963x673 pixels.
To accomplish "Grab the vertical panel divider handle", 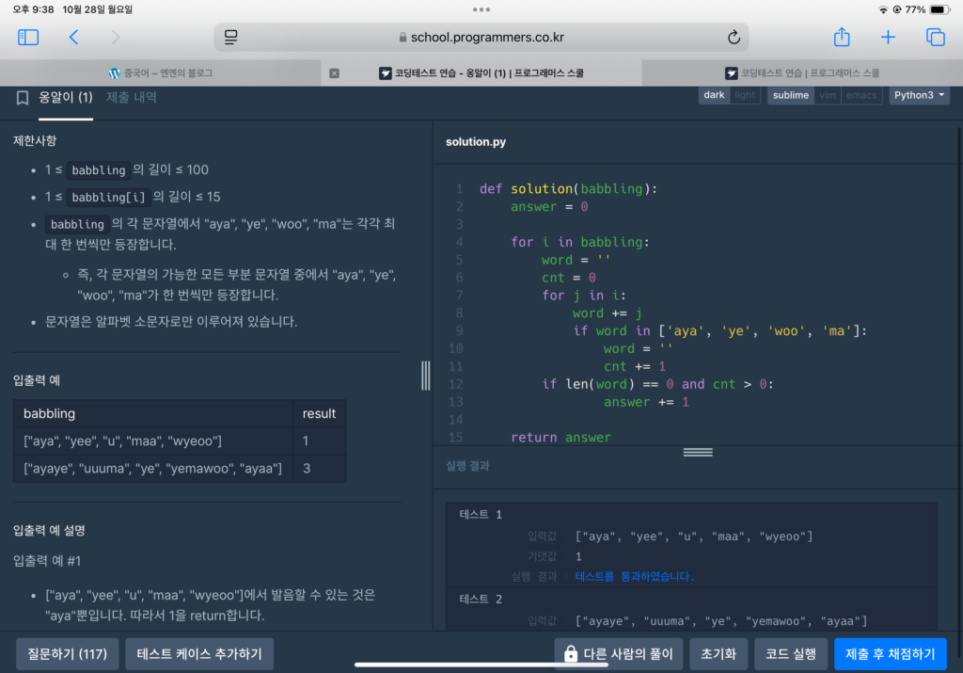I will [x=425, y=375].
